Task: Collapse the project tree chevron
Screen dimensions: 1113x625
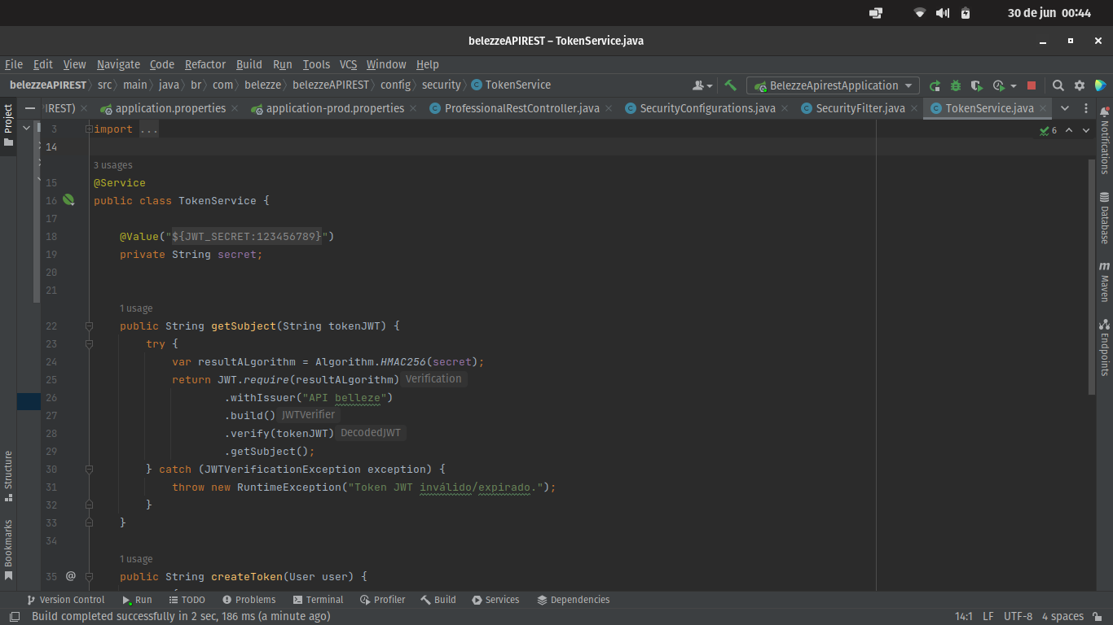Action: (x=26, y=128)
